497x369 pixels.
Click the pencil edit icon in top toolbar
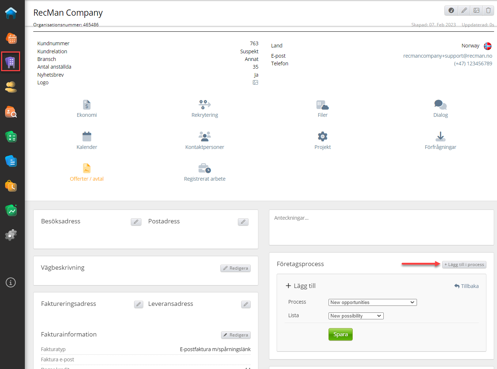pyautogui.click(x=464, y=11)
